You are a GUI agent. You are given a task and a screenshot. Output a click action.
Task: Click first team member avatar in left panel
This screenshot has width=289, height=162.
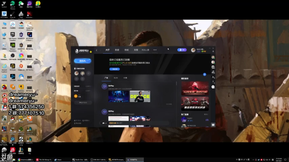coord(77,73)
